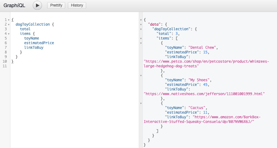Click linkToBuy field on line 7
This screenshot has height=148, width=277.
tap(34, 47)
